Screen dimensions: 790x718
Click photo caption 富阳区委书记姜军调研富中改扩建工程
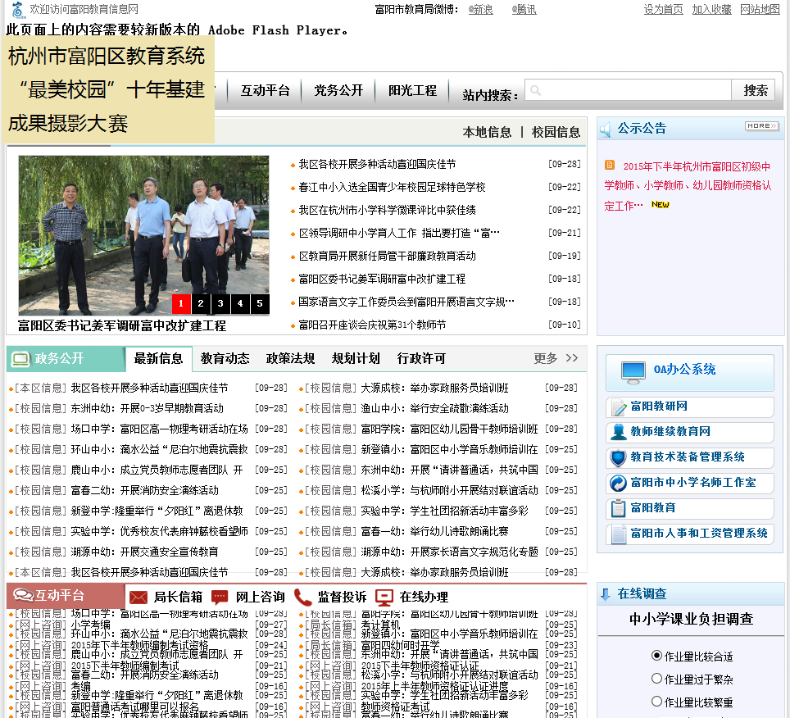(x=122, y=326)
